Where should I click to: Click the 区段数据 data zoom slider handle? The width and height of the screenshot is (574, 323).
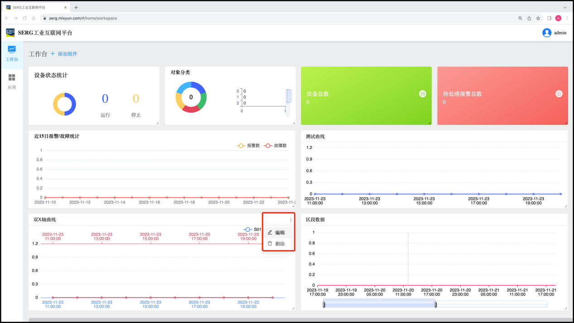pyautogui.click(x=435, y=304)
